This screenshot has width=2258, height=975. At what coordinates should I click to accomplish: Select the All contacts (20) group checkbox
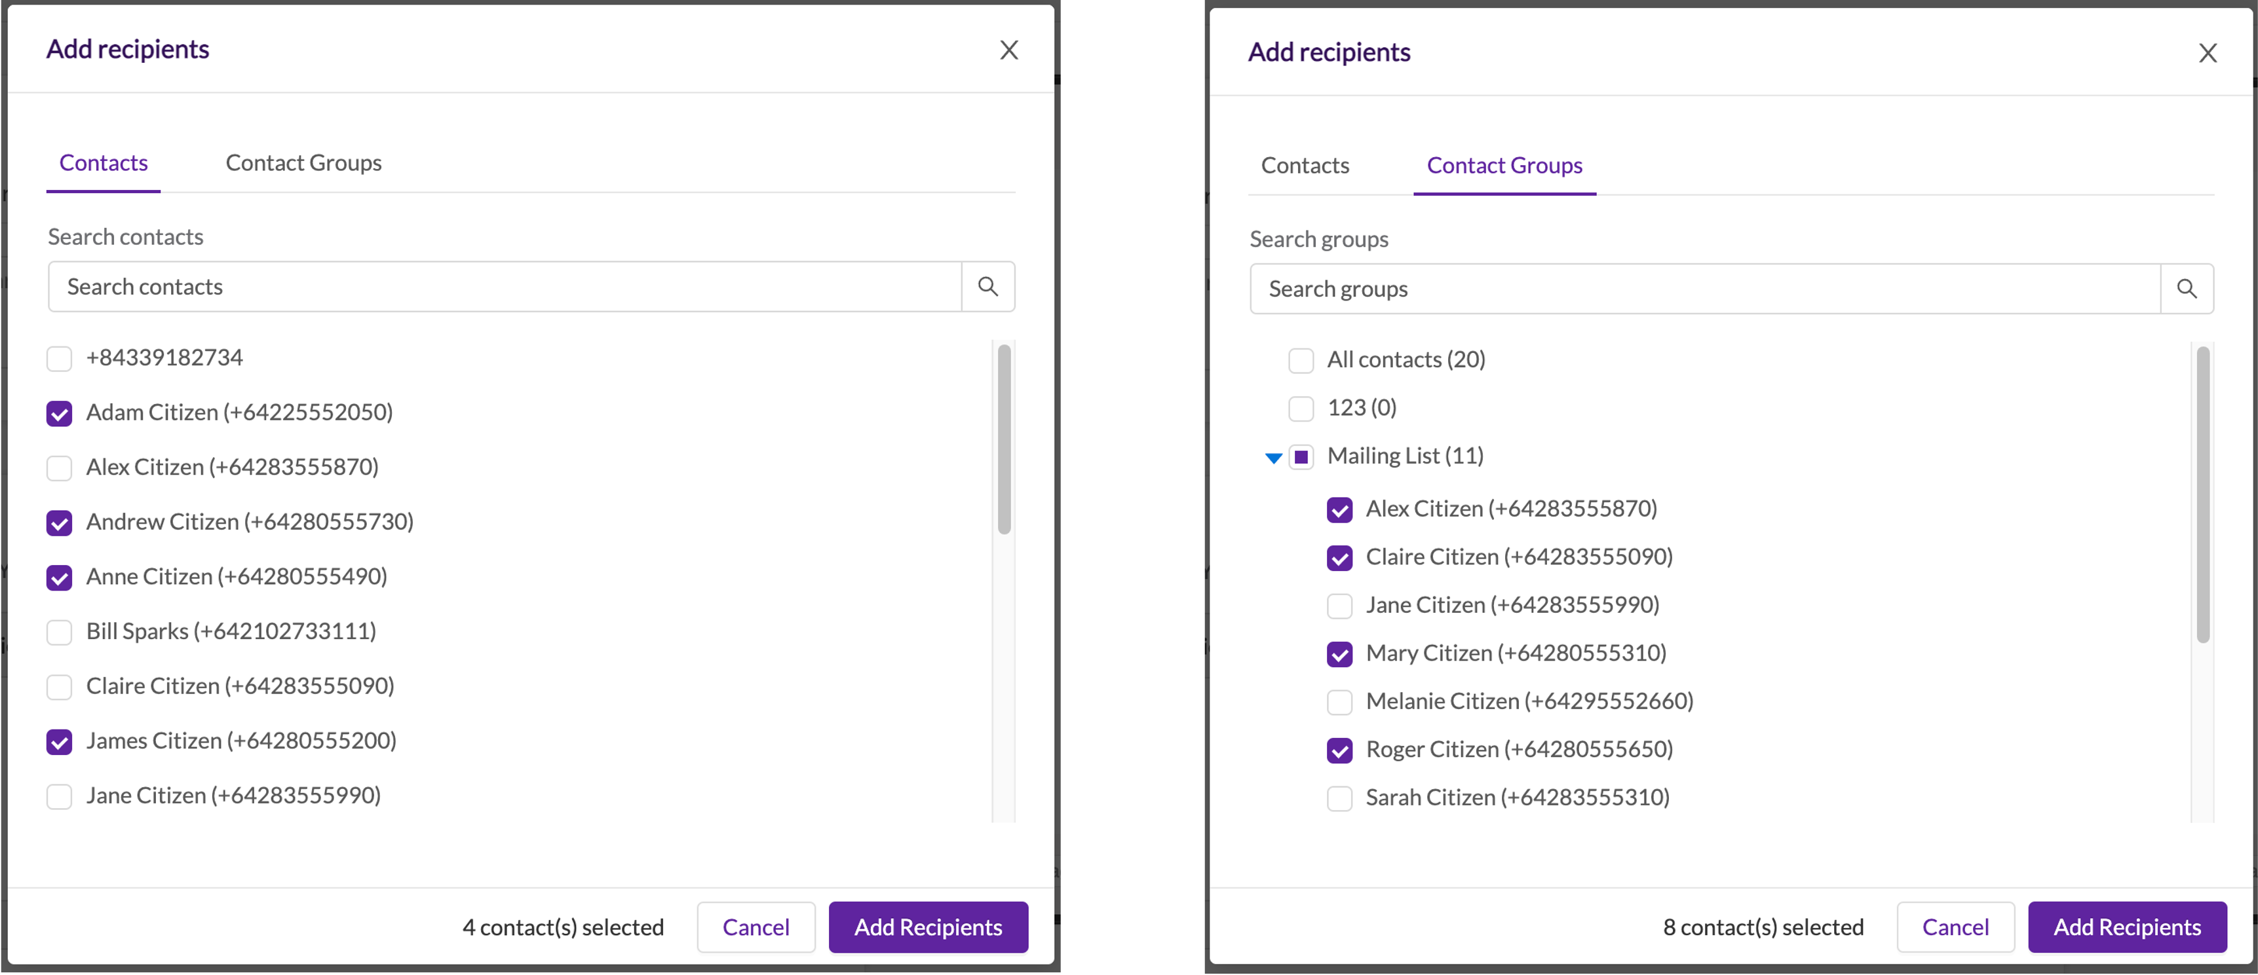coord(1301,361)
